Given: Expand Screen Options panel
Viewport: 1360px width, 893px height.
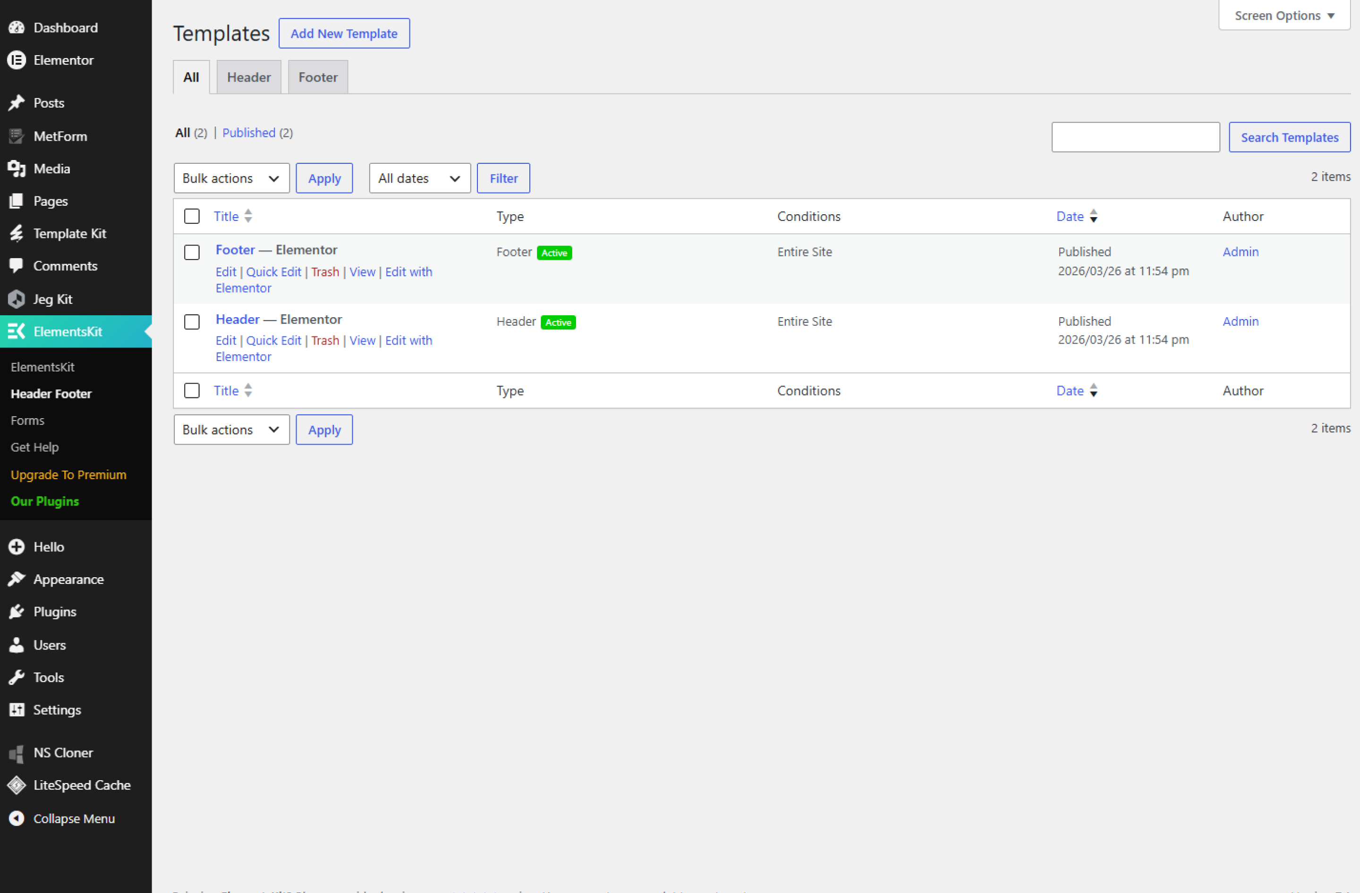Looking at the screenshot, I should pos(1284,16).
